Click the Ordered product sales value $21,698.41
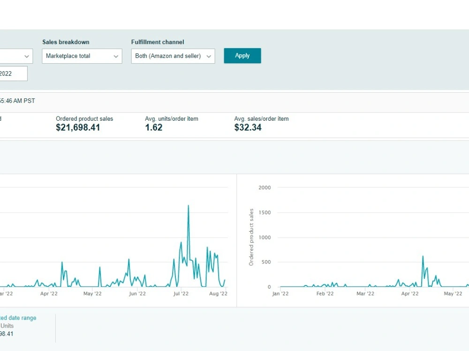 click(x=78, y=127)
